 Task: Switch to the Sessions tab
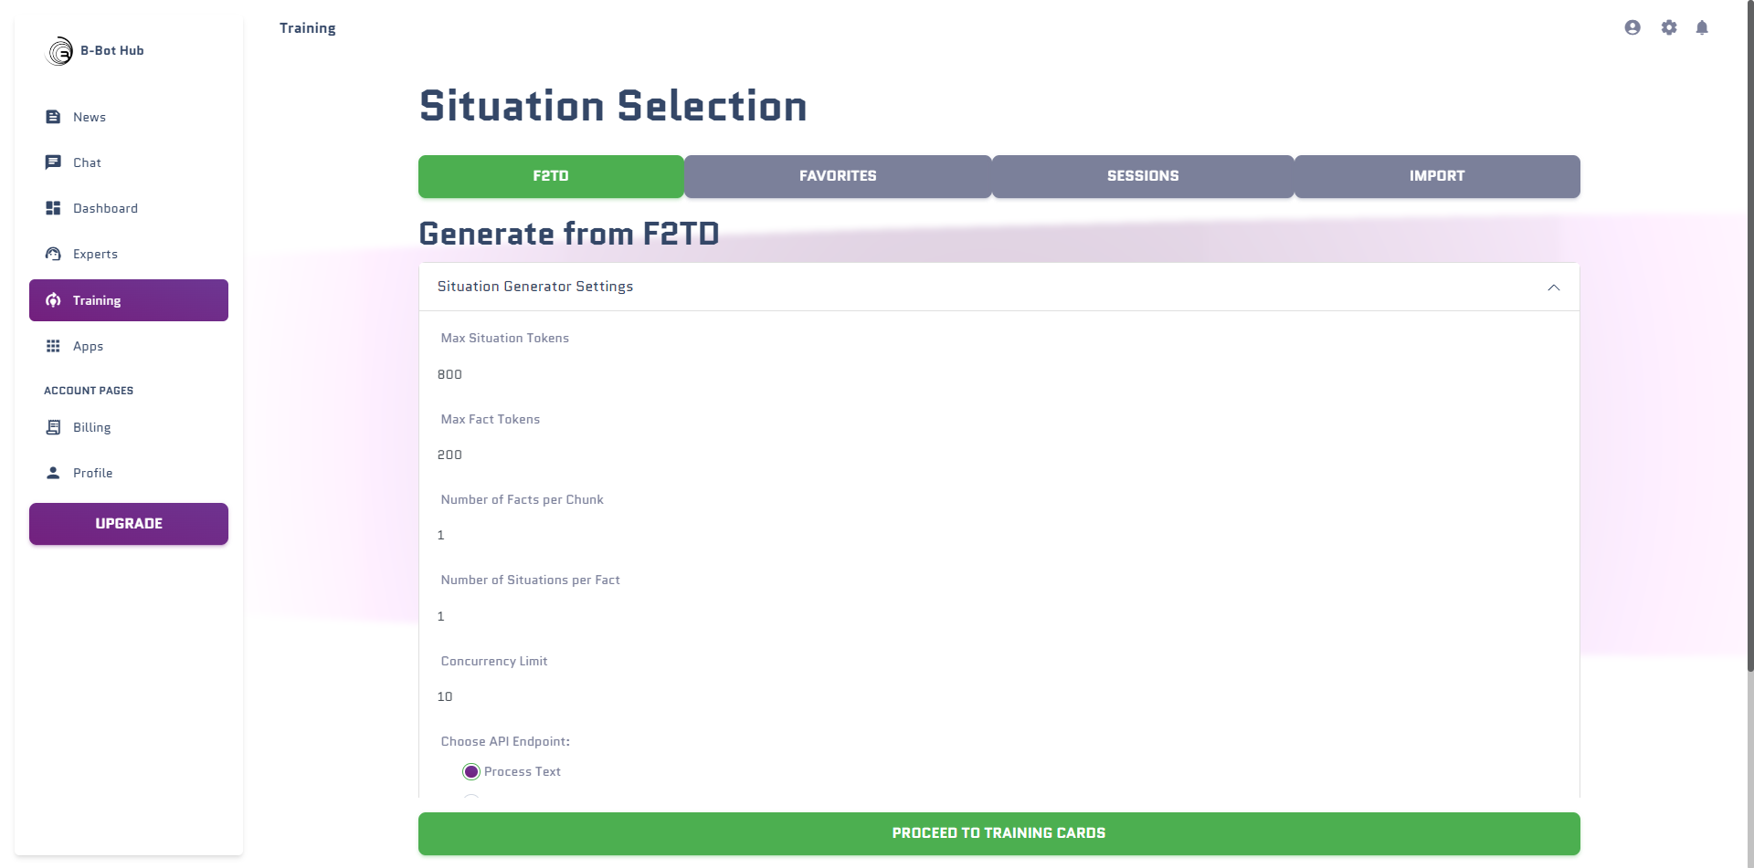coord(1143,176)
